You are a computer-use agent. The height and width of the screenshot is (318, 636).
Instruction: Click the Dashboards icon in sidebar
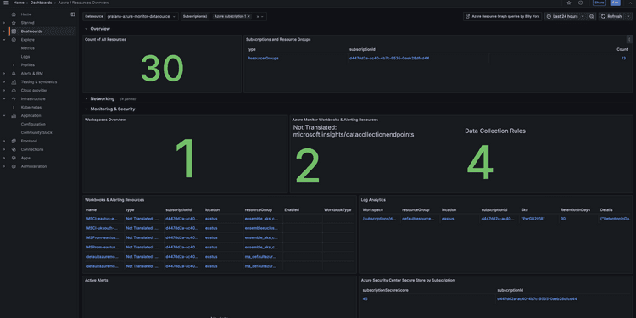(x=14, y=31)
